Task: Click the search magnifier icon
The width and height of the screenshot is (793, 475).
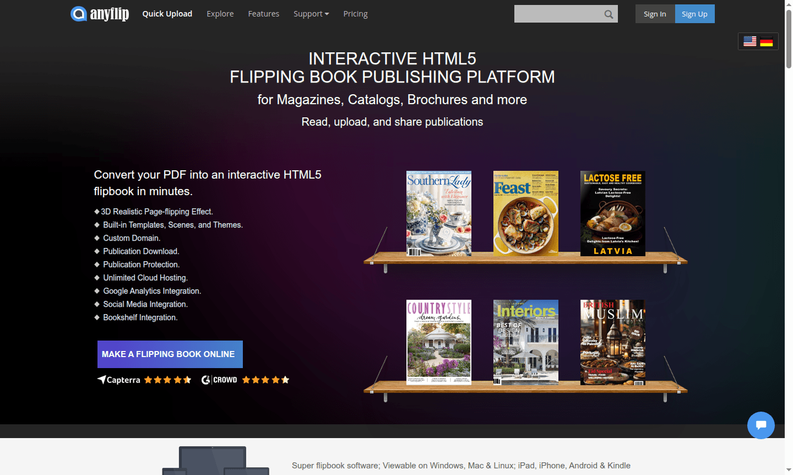Action: tap(609, 14)
